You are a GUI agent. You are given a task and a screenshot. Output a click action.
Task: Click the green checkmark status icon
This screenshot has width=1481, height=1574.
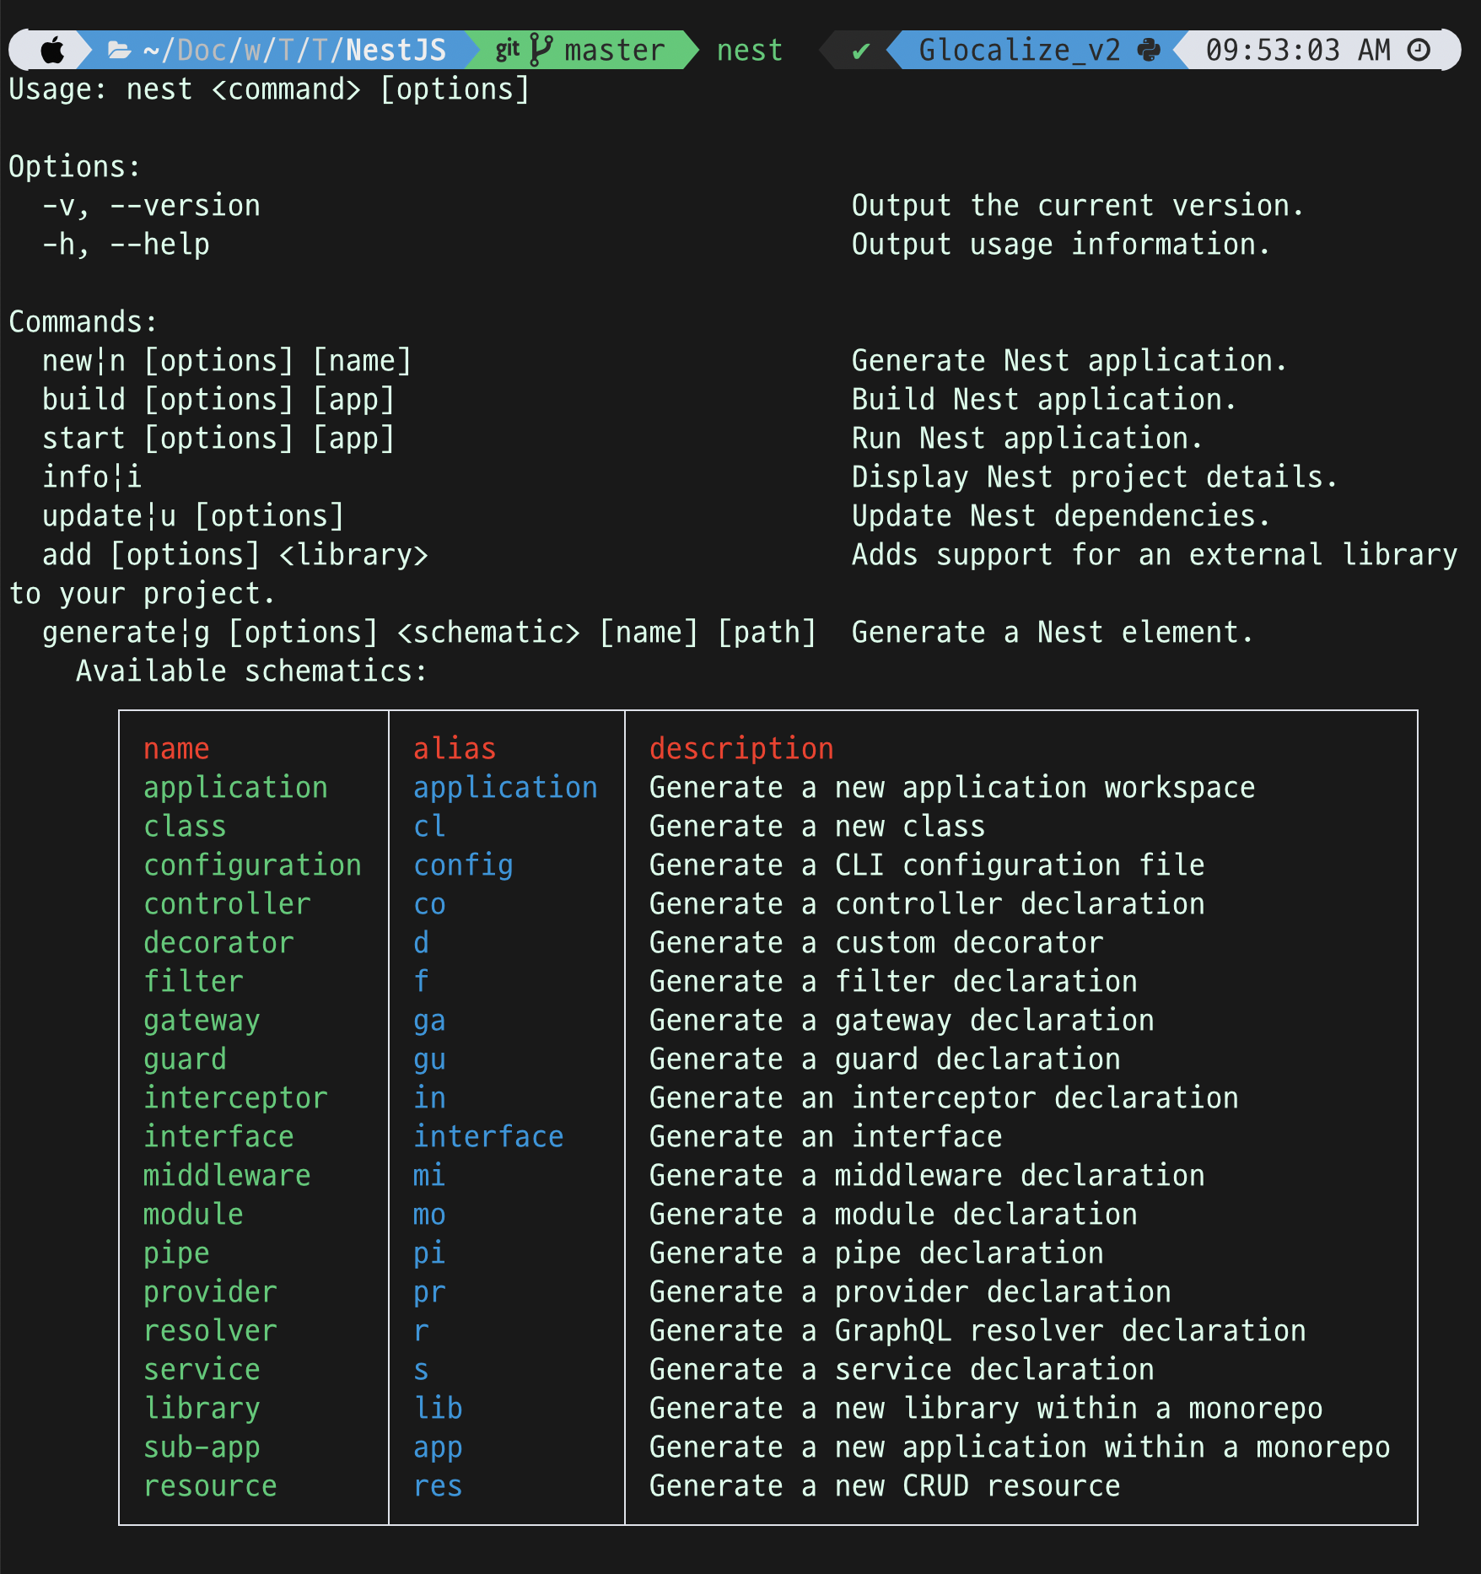coord(860,51)
